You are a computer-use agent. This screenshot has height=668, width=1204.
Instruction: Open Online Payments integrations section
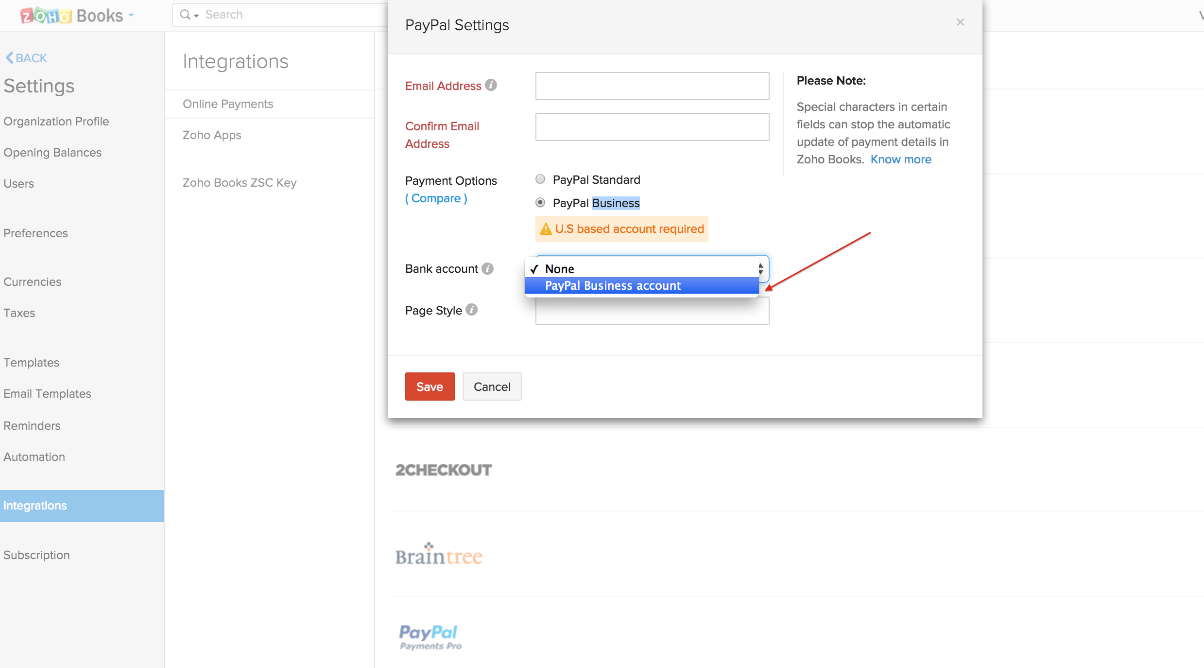pyautogui.click(x=228, y=104)
